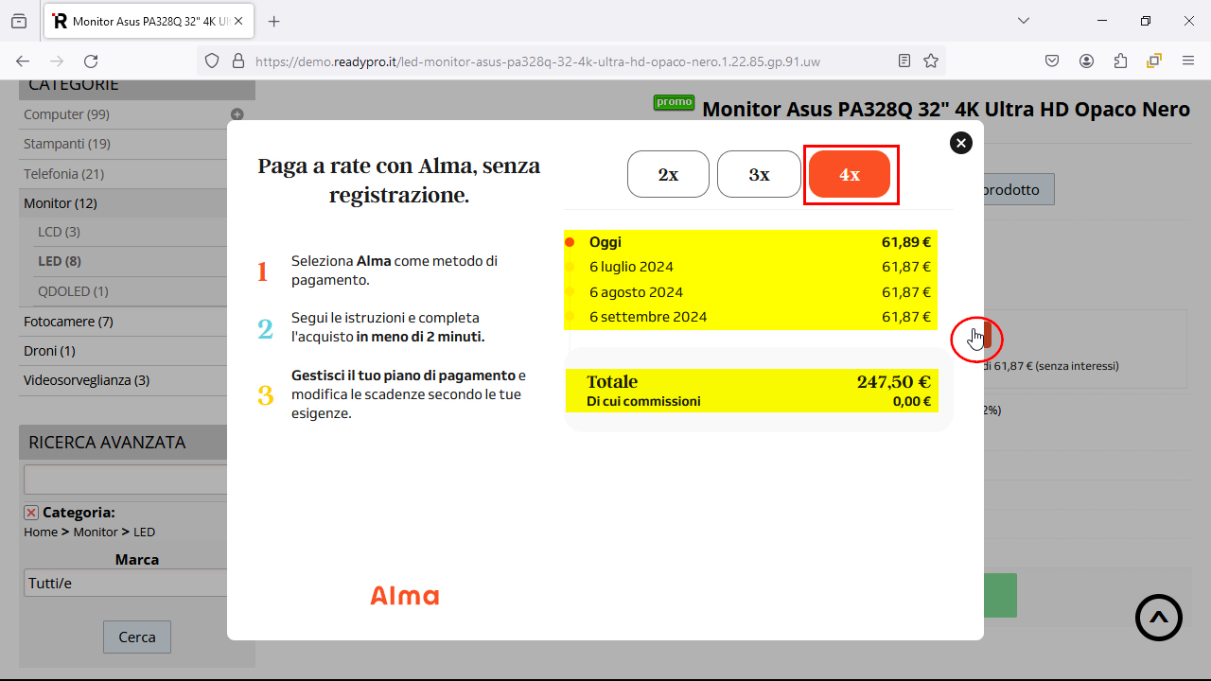Click the toolbar extension icon left of menu

[1154, 61]
